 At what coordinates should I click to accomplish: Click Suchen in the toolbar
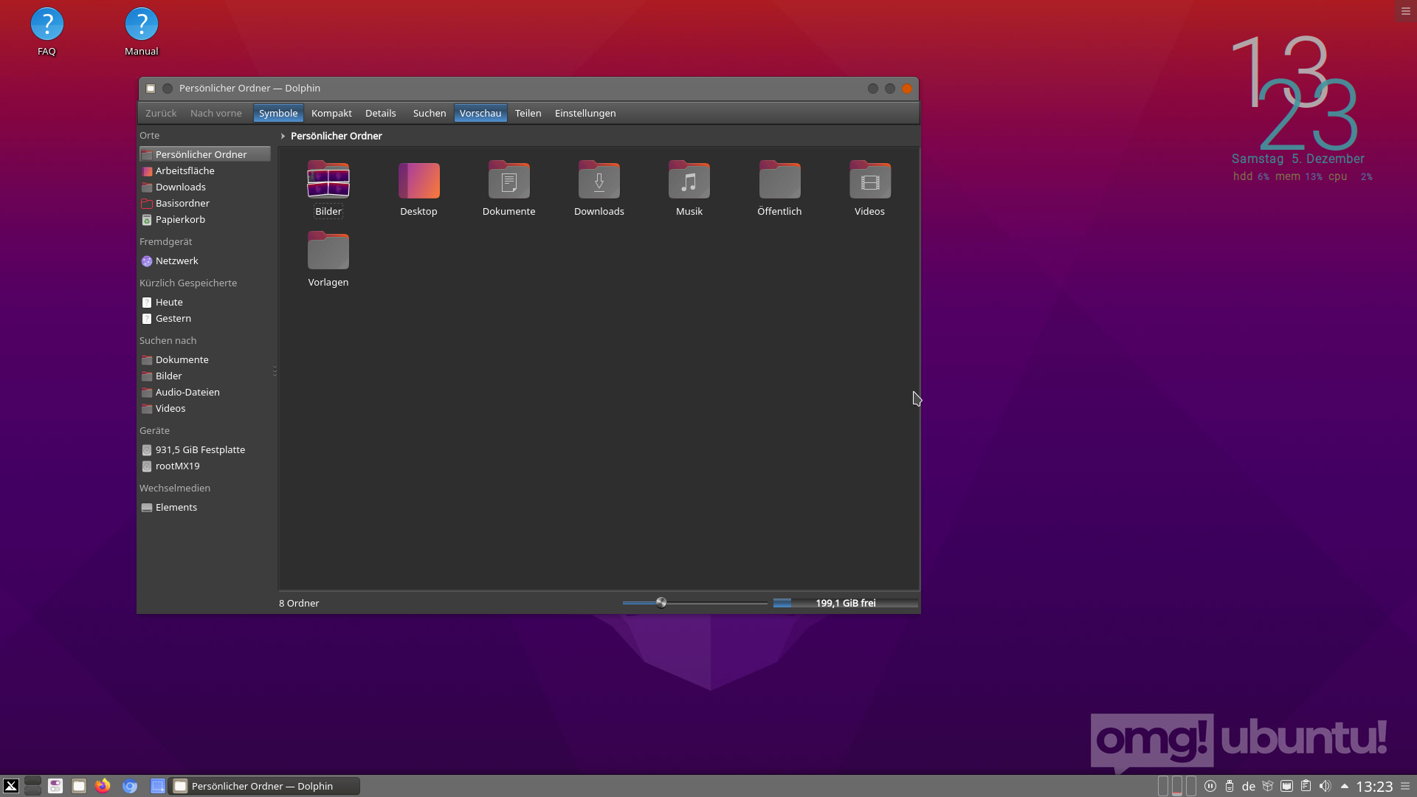click(x=429, y=113)
